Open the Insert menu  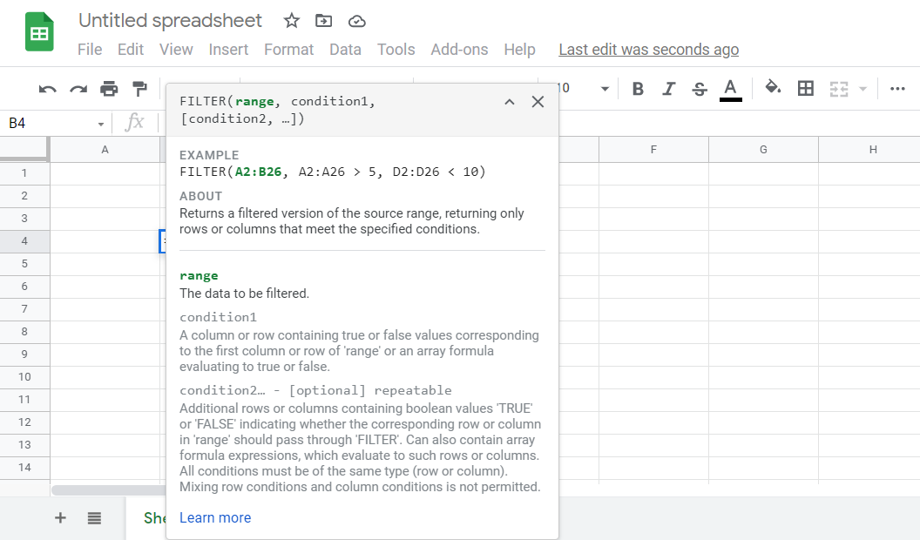228,50
